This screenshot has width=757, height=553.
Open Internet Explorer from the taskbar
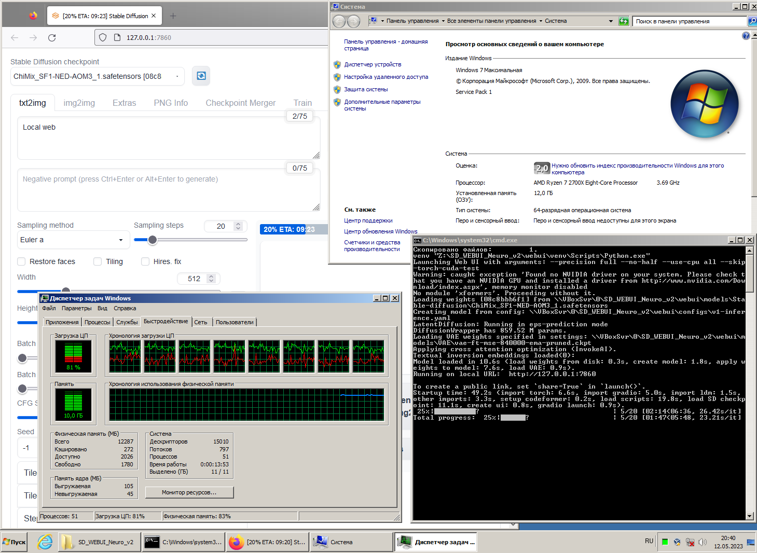45,542
